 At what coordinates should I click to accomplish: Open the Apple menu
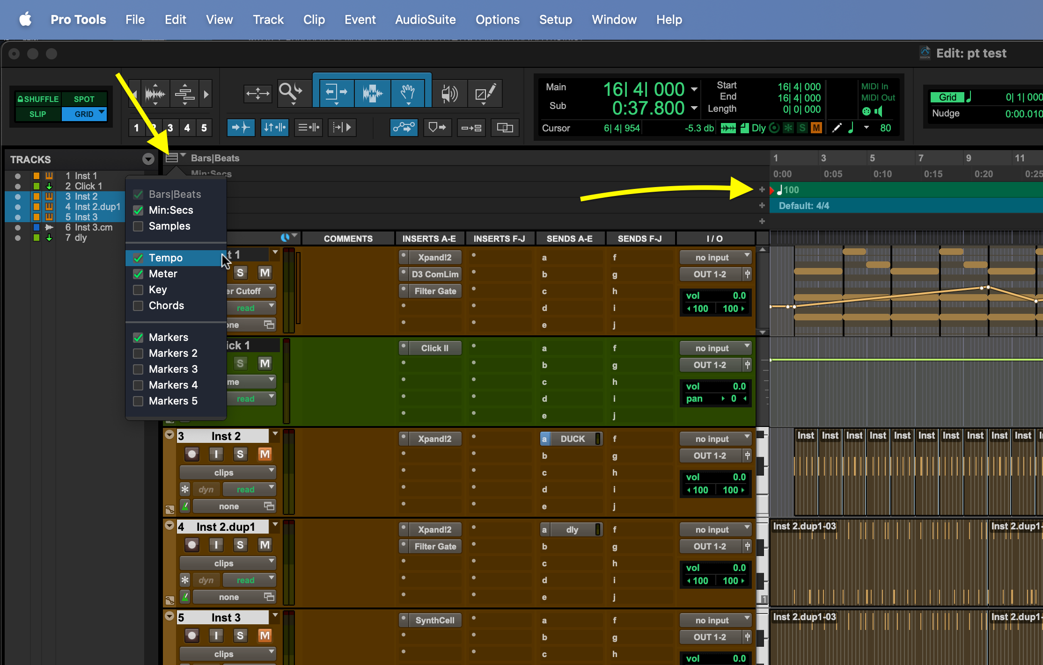click(26, 20)
